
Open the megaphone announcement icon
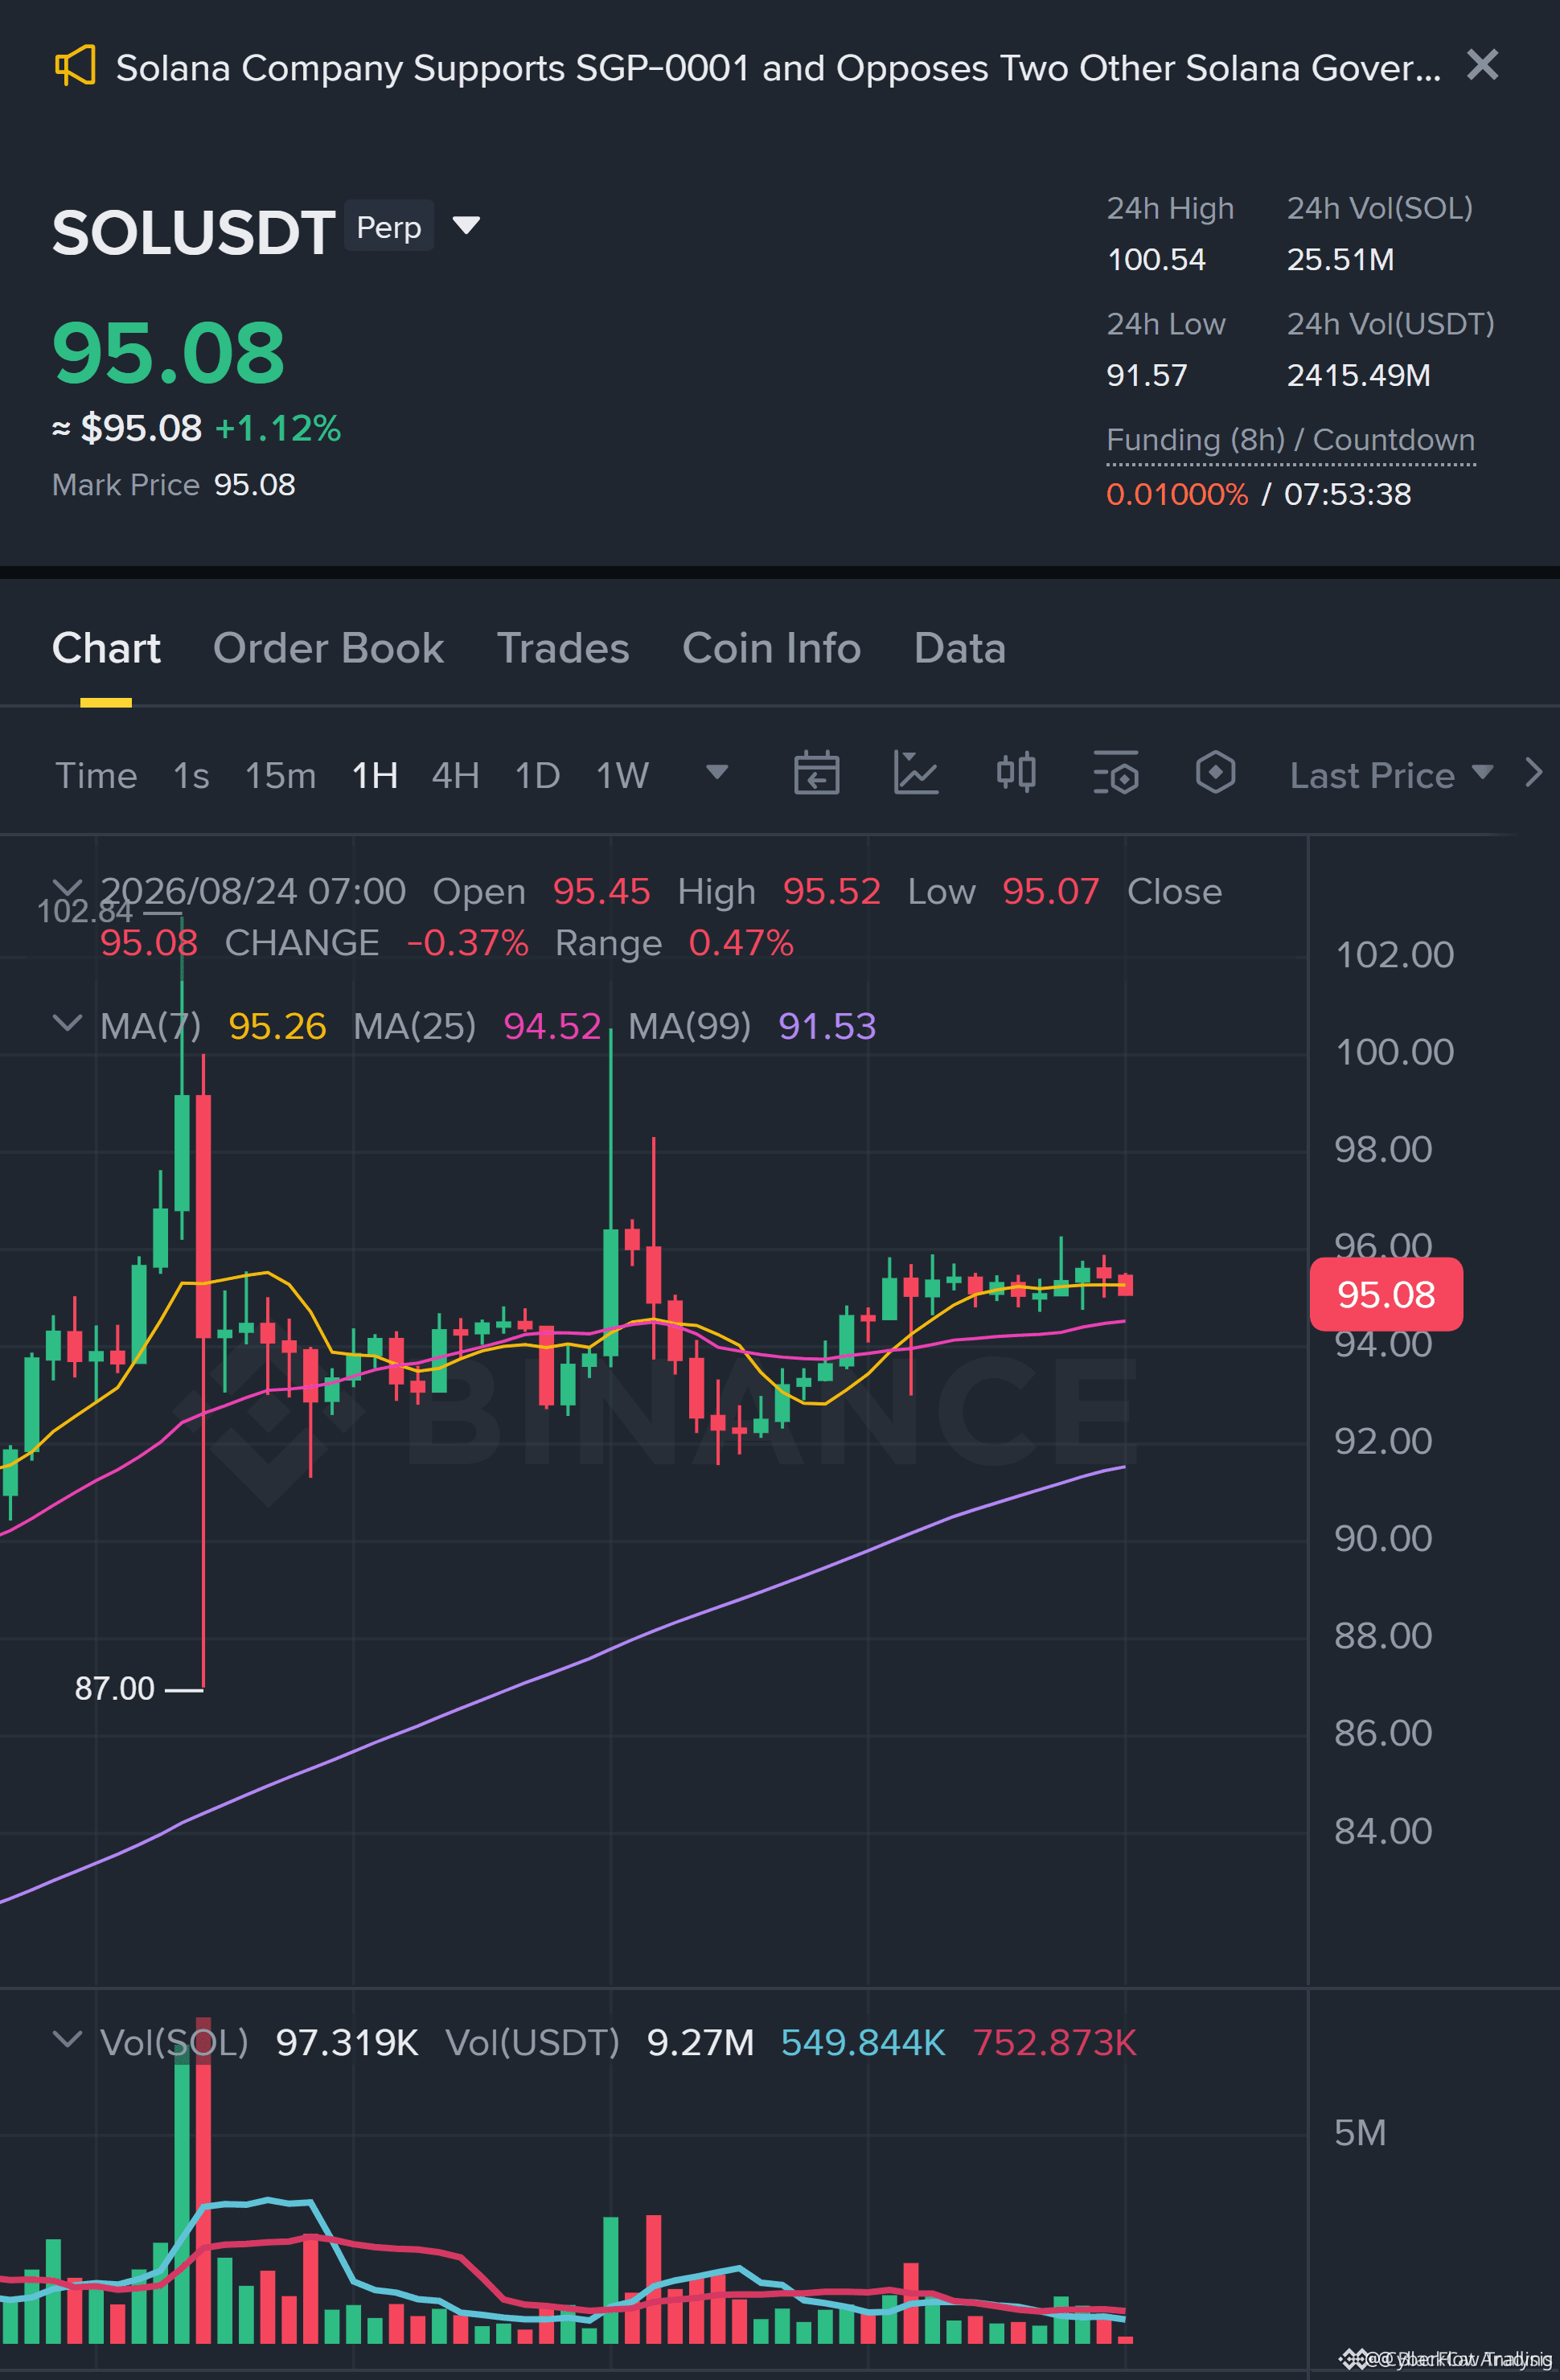[x=75, y=66]
